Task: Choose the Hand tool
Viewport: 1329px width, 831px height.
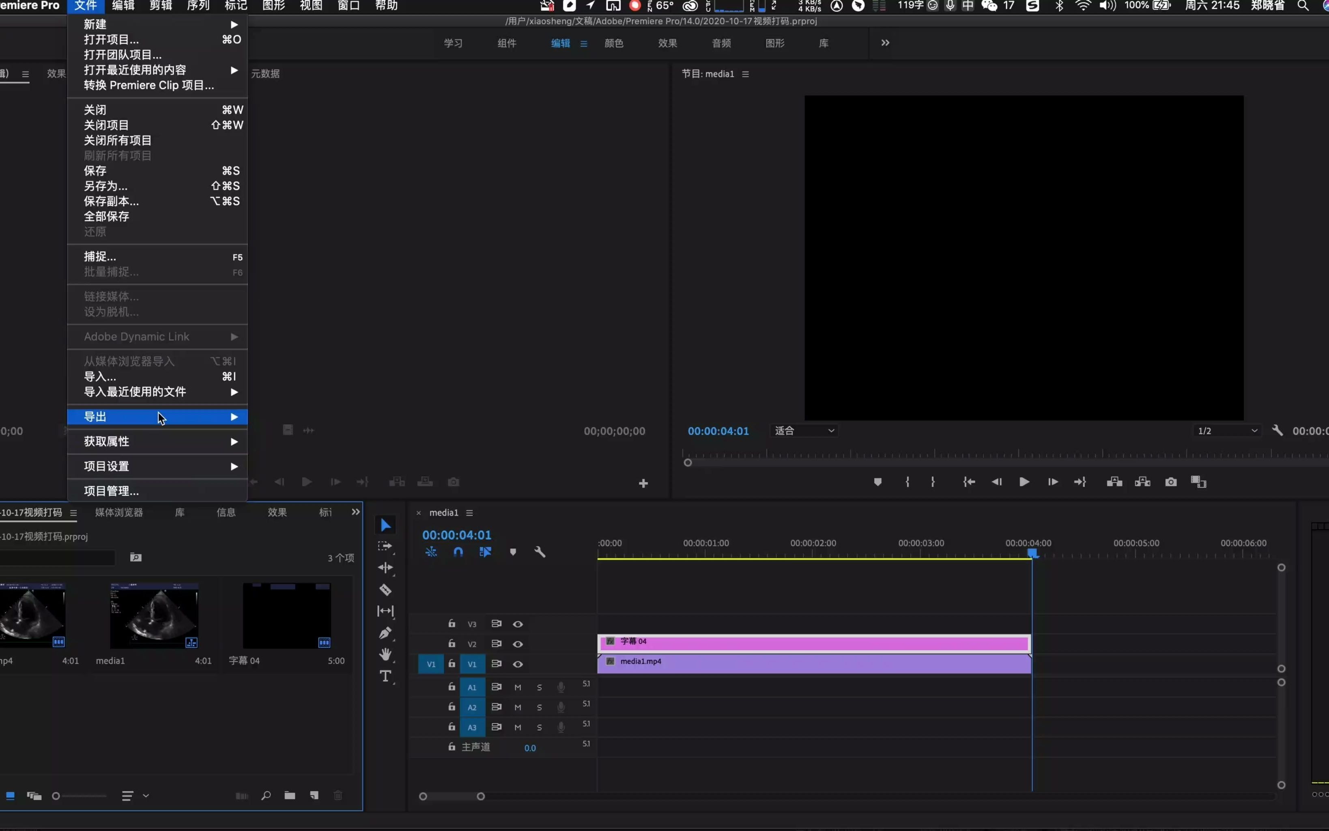Action: click(385, 654)
